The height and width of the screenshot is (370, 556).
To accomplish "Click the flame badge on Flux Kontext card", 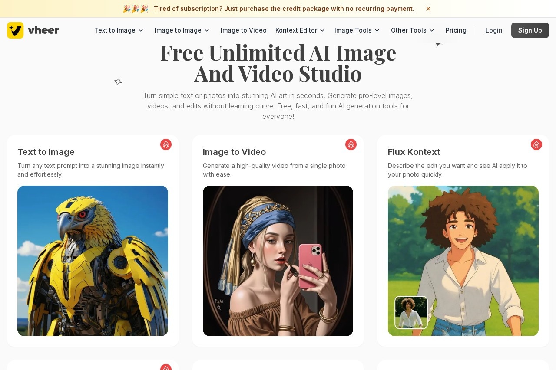I will click(536, 144).
